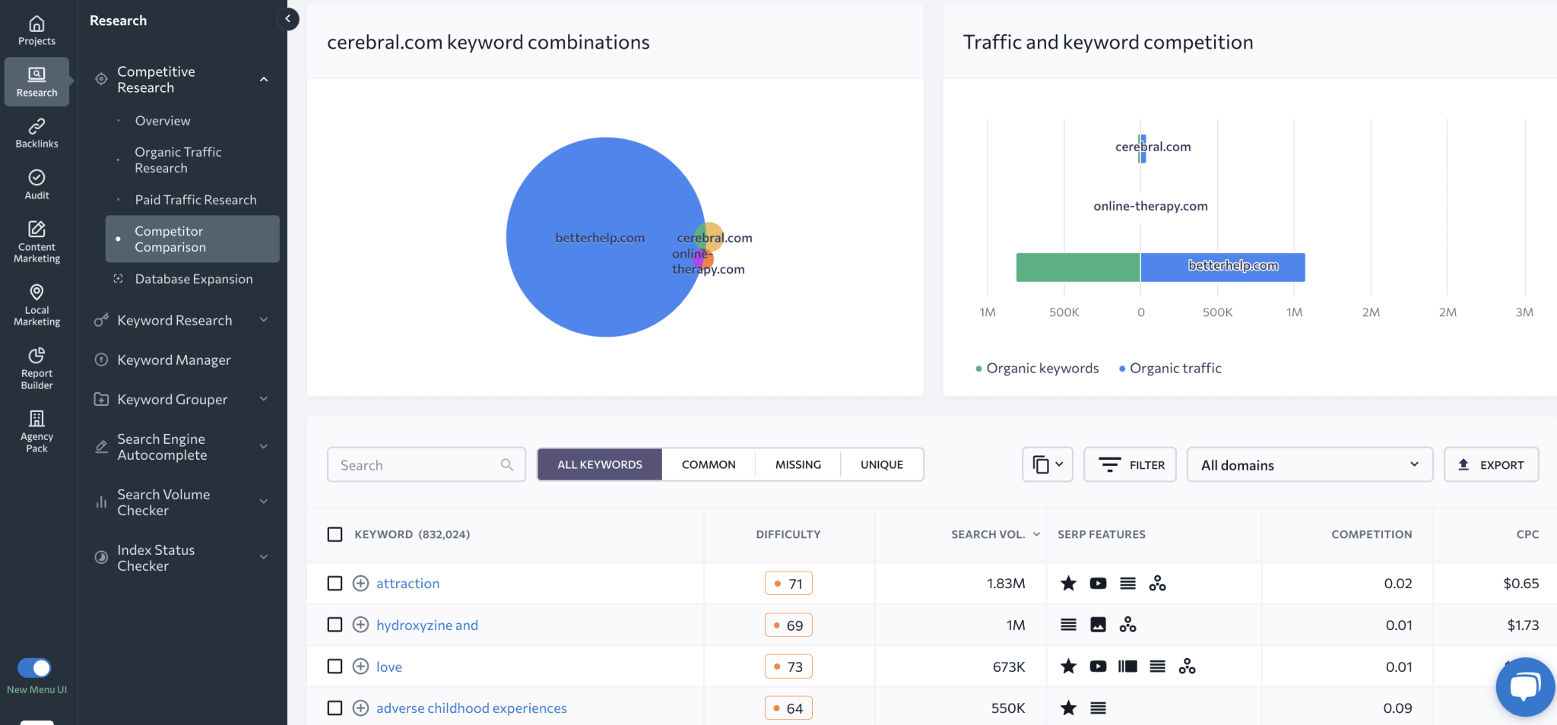Check the love keyword row
This screenshot has height=725, width=1557.
tap(335, 666)
